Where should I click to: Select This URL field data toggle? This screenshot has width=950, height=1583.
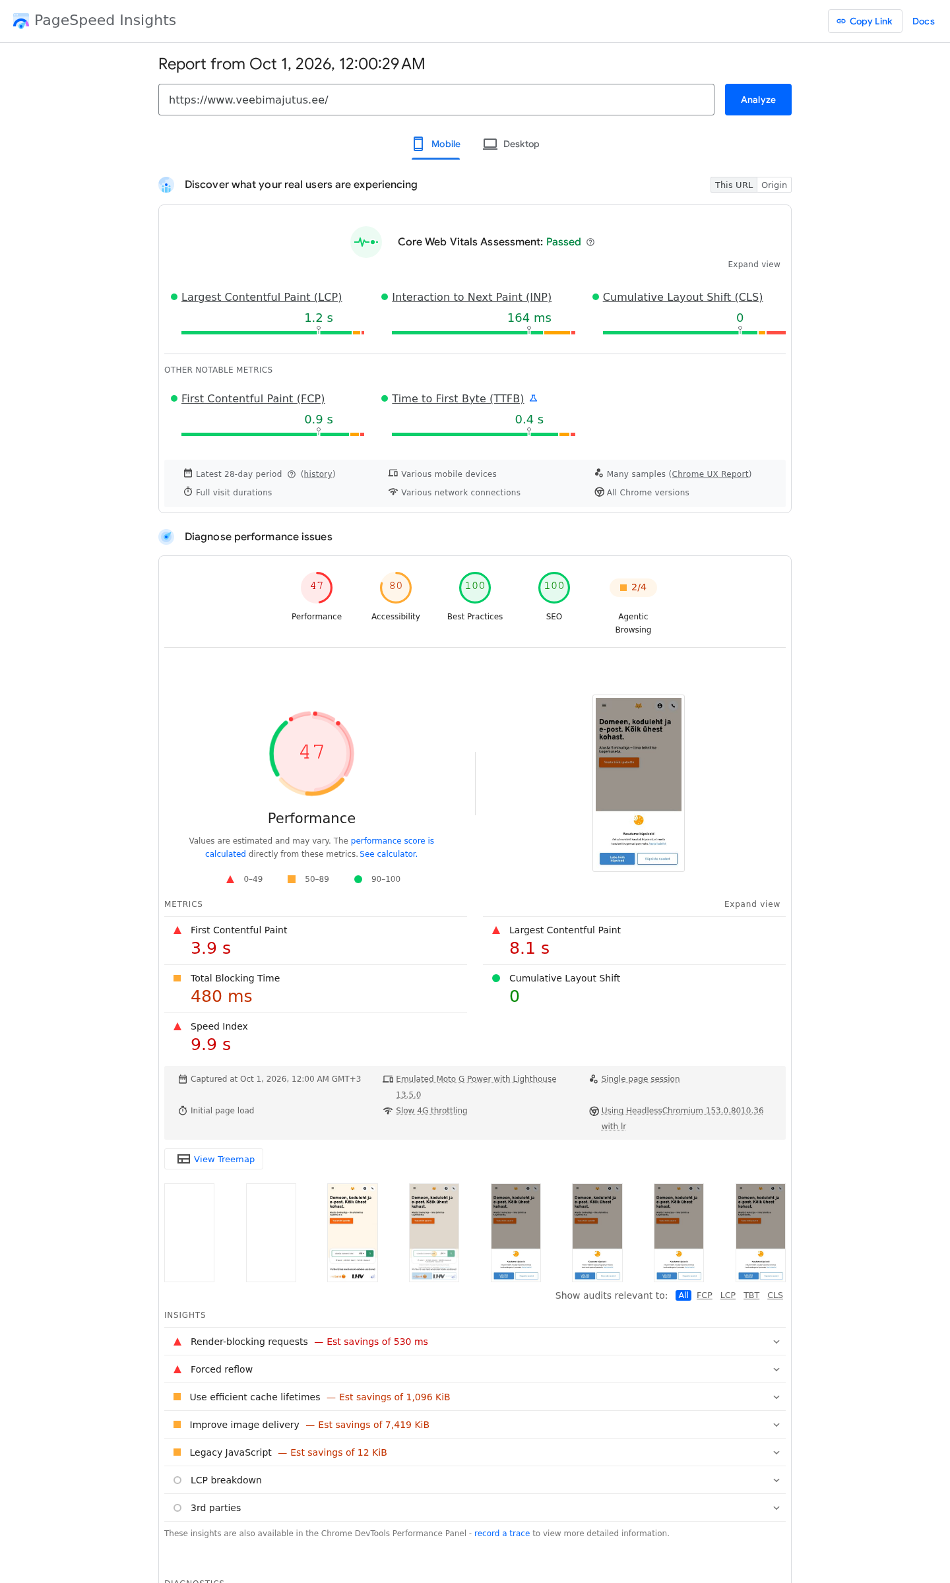734,185
